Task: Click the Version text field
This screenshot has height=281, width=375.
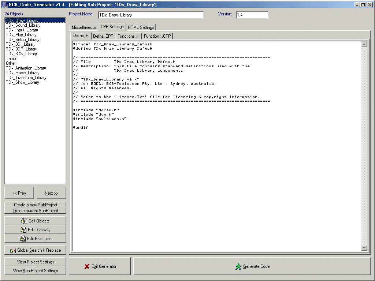Action: 252,15
